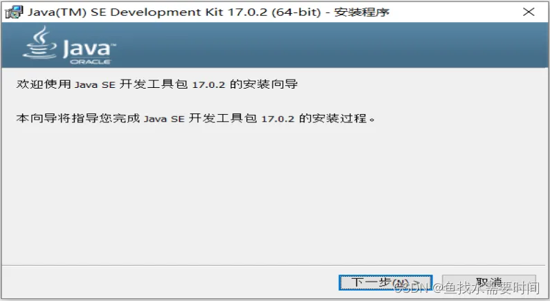Click the ORACLE text under Java logo
The width and height of the screenshot is (550, 301).
coord(90,62)
